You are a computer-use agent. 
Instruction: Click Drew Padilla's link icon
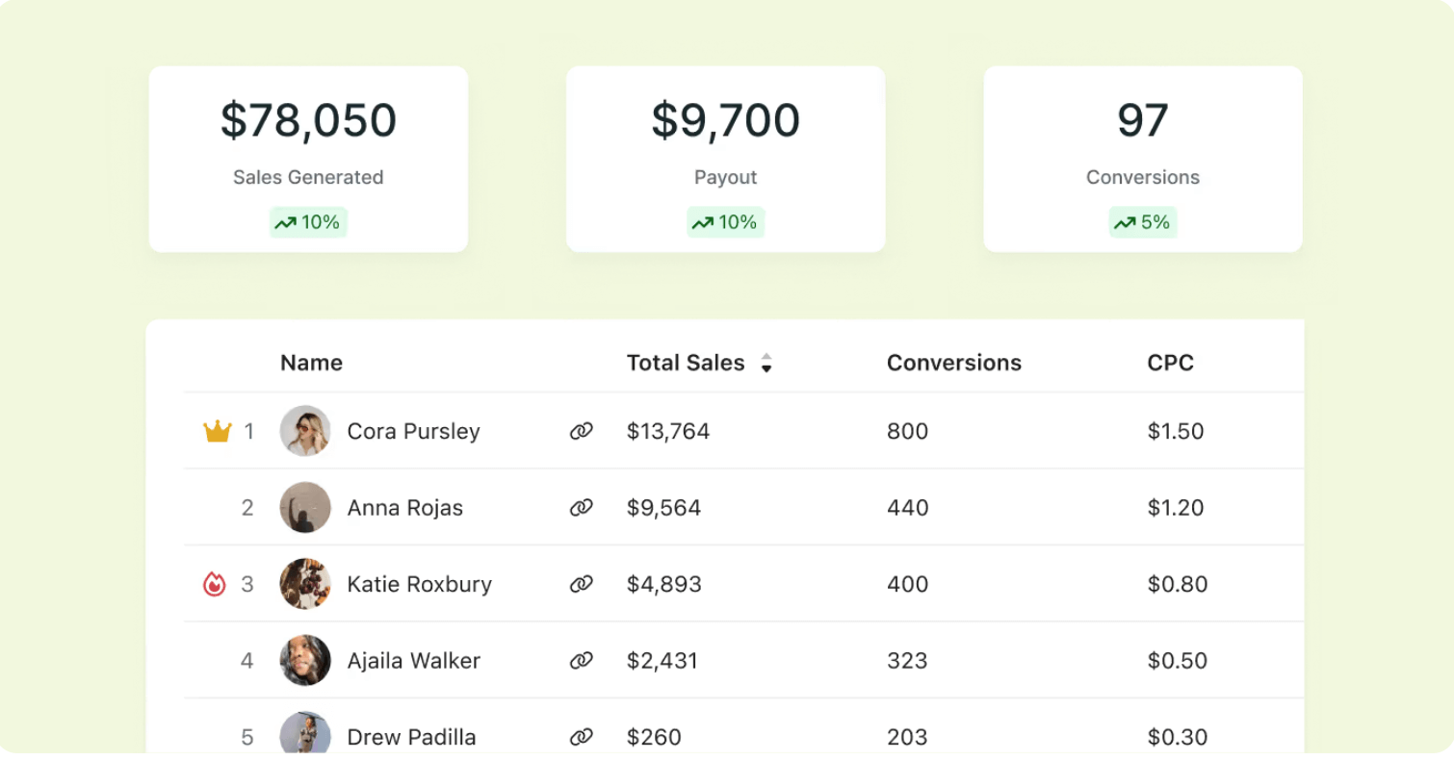581,737
